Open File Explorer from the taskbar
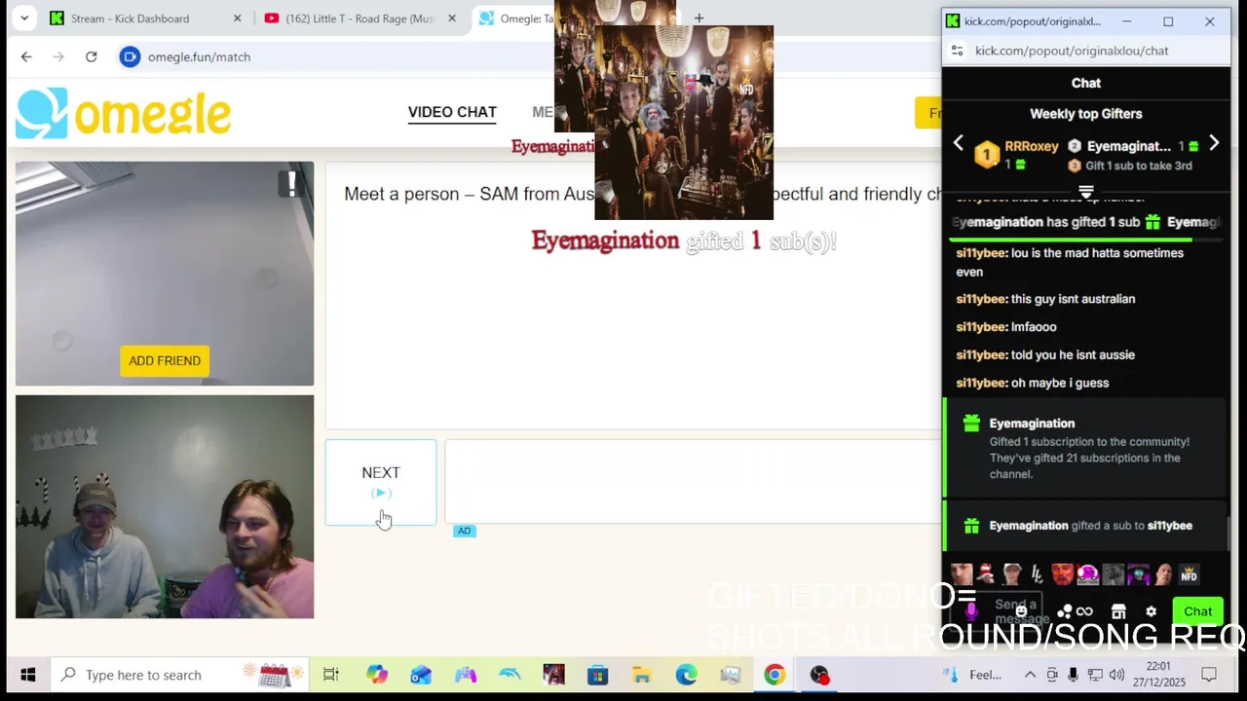Screen dimensions: 1247x701 tap(641, 675)
